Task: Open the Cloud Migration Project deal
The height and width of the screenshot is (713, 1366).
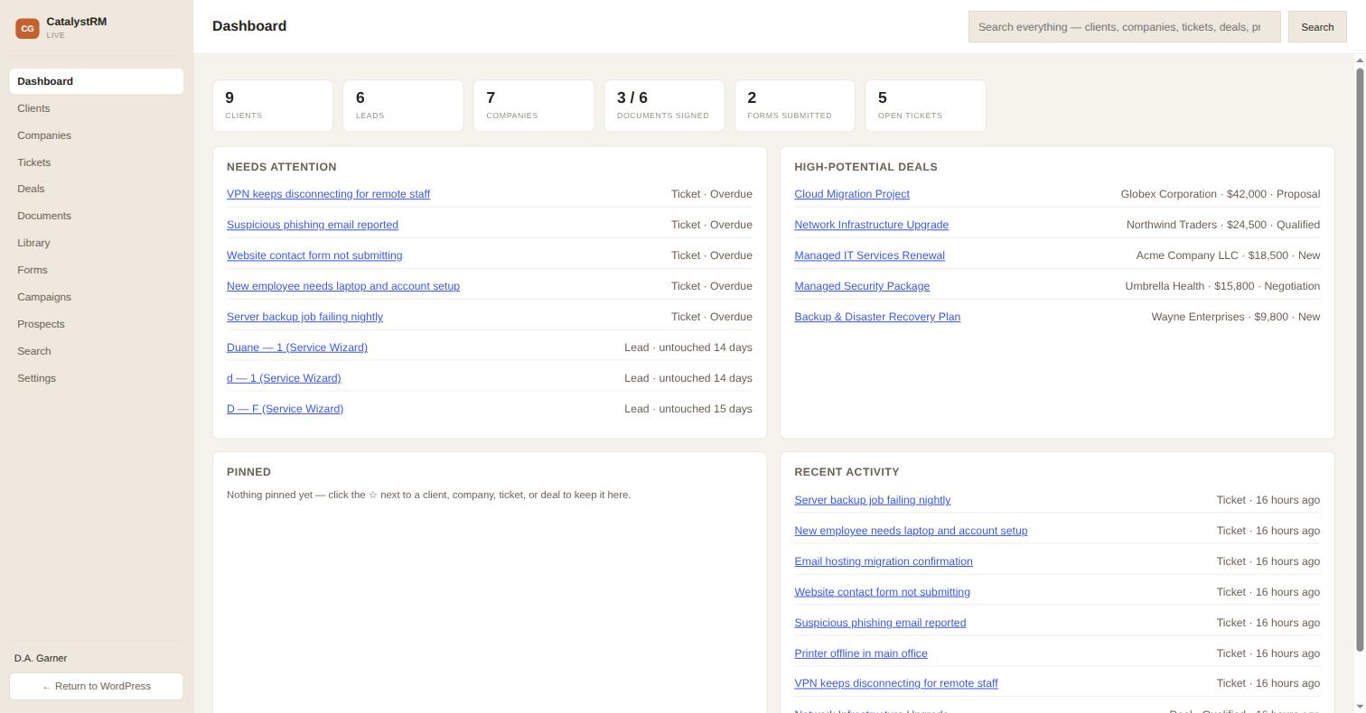Action: click(852, 194)
